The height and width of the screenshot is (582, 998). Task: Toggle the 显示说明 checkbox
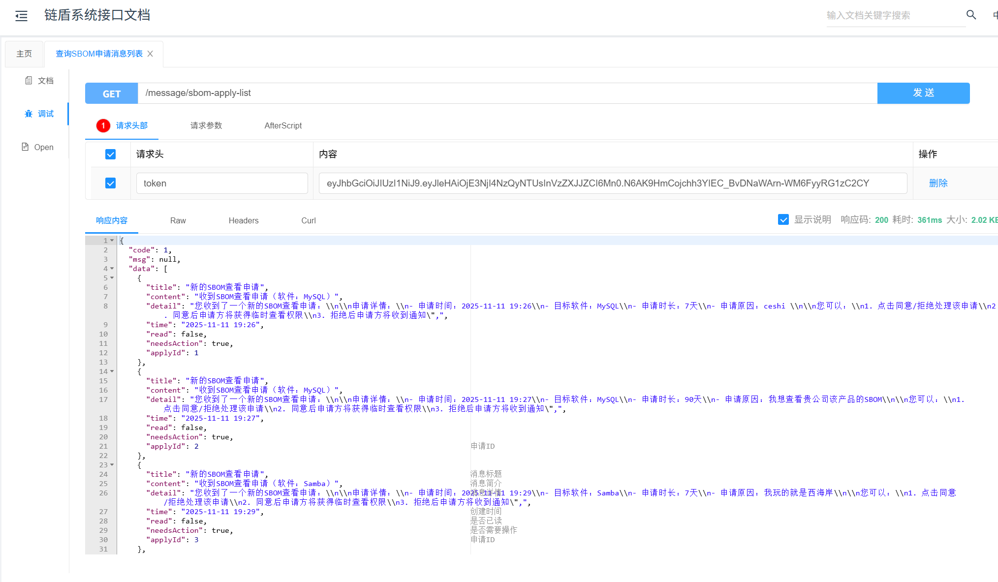click(x=783, y=219)
